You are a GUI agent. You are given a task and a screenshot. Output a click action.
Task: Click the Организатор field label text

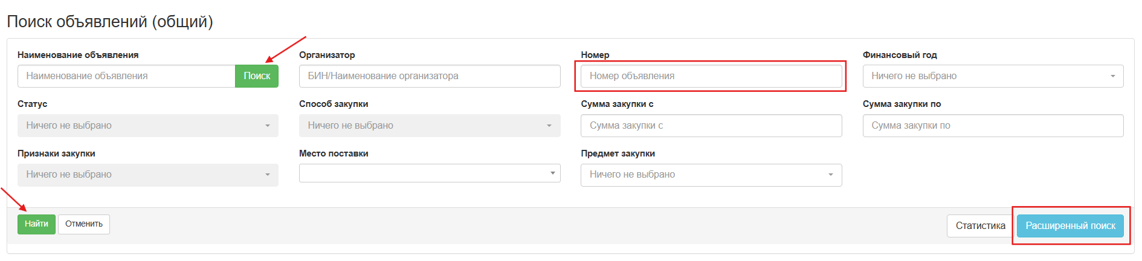tap(327, 55)
